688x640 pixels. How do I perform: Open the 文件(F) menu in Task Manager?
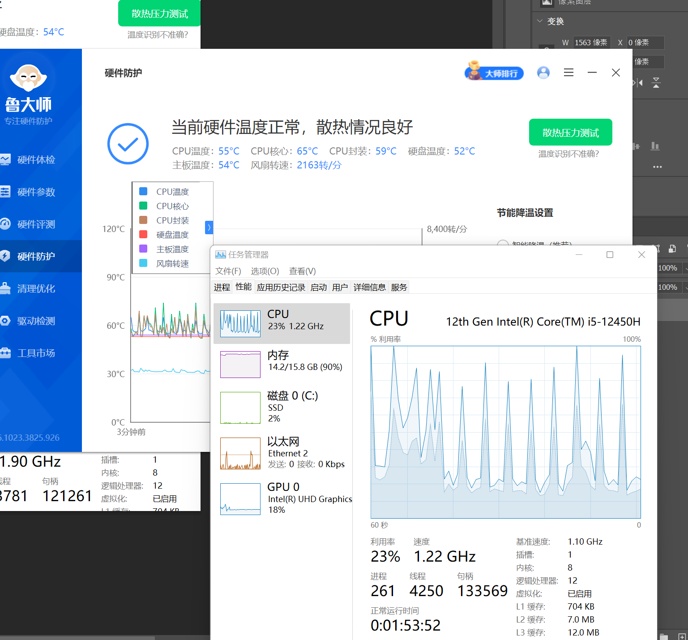coord(228,271)
